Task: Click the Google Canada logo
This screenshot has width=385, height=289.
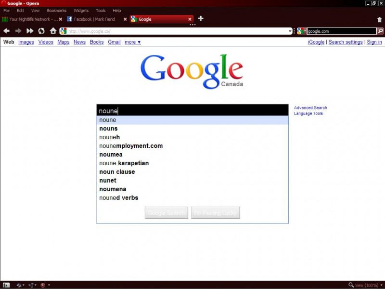Action: pyautogui.click(x=192, y=71)
